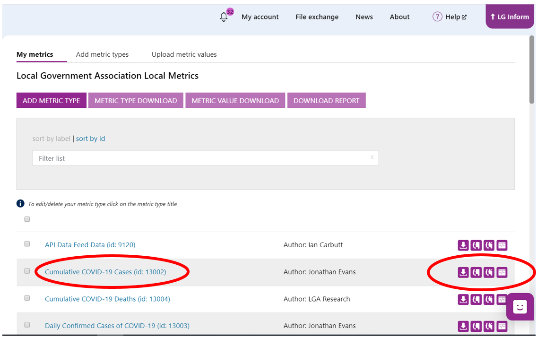This screenshot has height=338, width=537.
Task: Focus the Filter list input field
Action: pyautogui.click(x=206, y=158)
